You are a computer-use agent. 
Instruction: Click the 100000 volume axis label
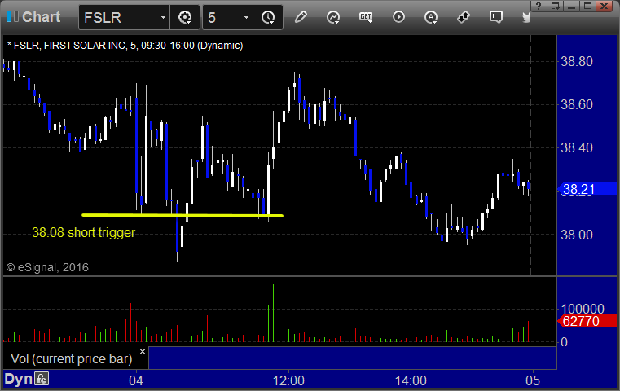(x=583, y=309)
